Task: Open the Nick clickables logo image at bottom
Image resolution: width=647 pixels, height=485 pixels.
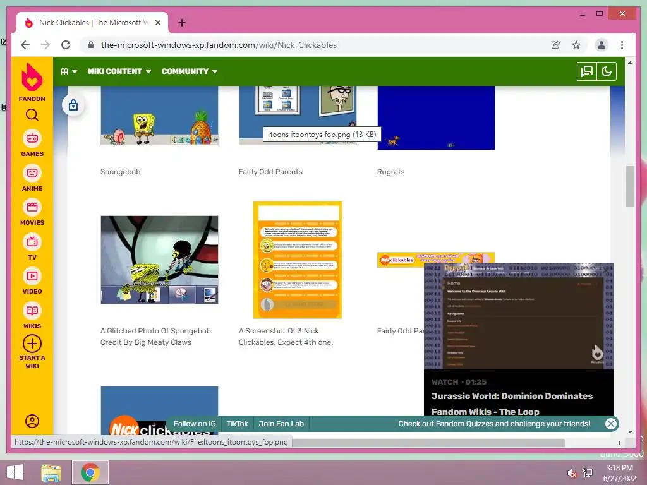Action: (x=159, y=410)
